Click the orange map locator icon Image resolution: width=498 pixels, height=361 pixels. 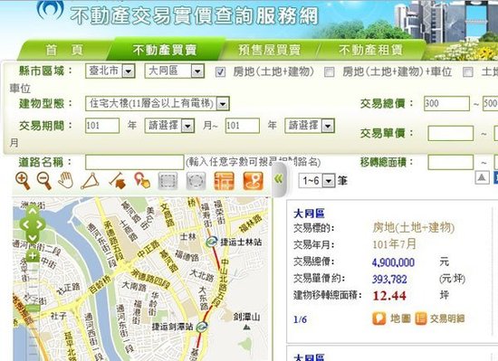click(253, 181)
